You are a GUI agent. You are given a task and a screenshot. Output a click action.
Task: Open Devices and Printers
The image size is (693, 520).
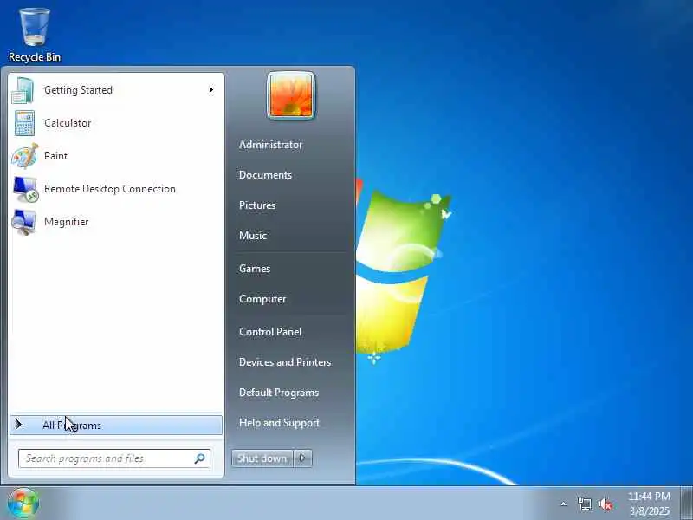285,362
